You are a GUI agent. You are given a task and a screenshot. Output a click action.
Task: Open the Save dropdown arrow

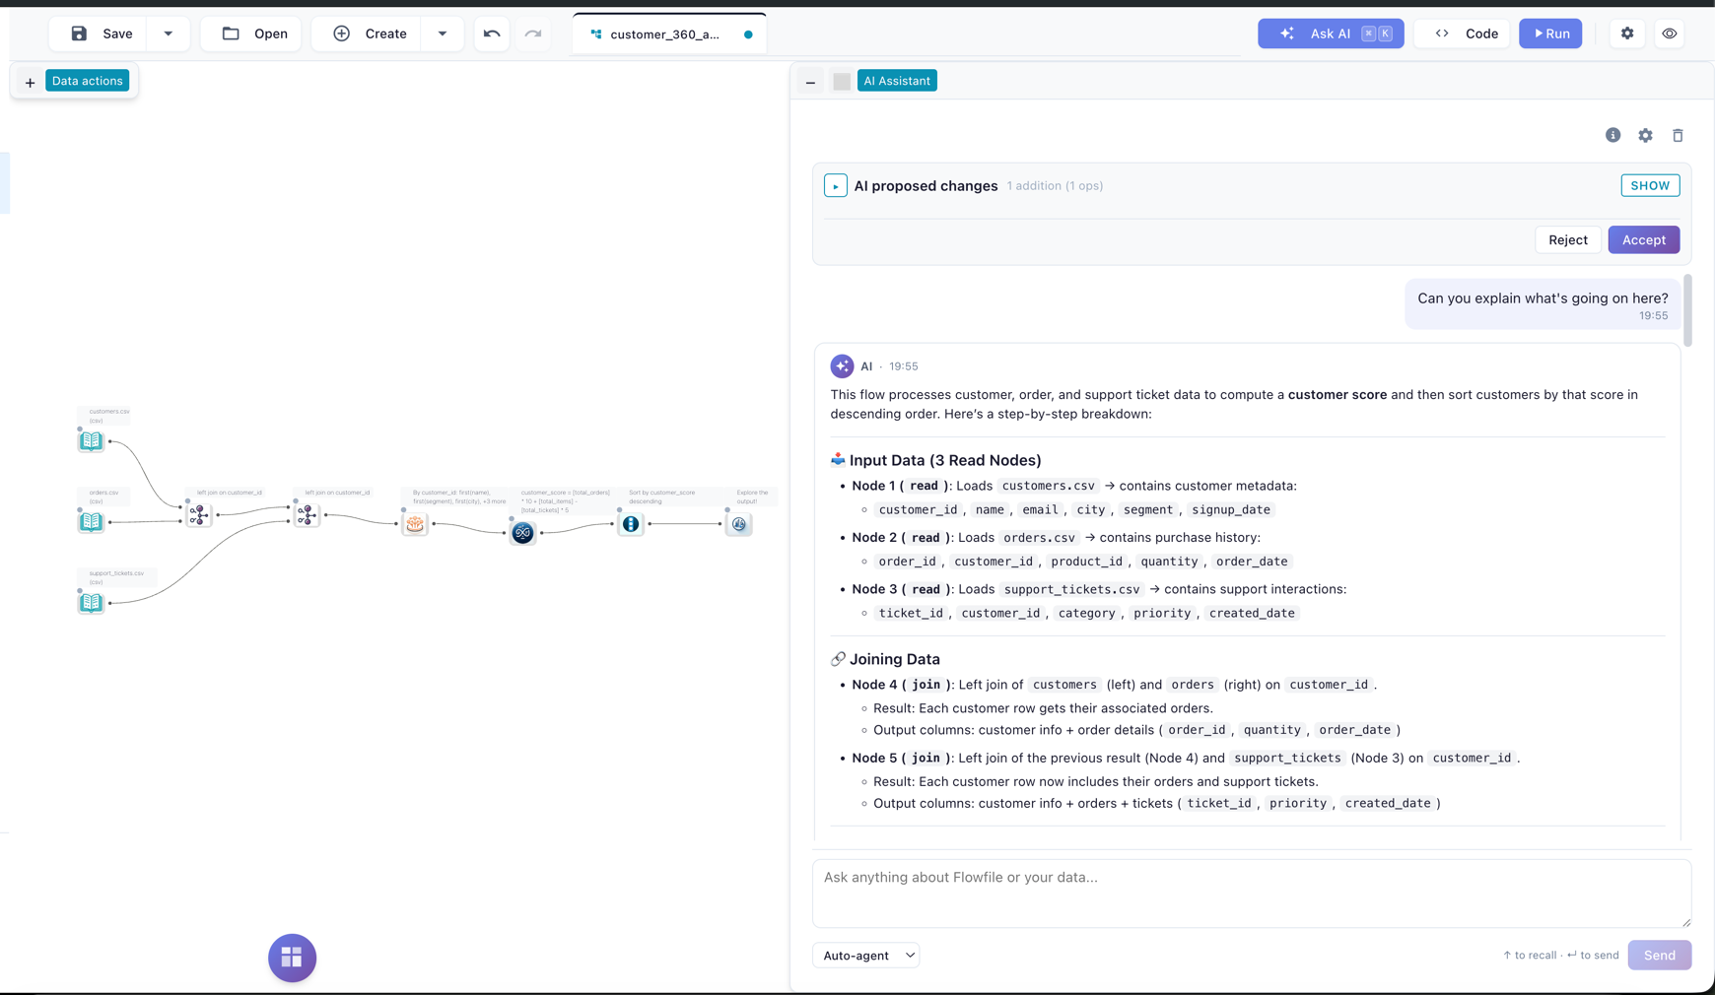(x=169, y=33)
